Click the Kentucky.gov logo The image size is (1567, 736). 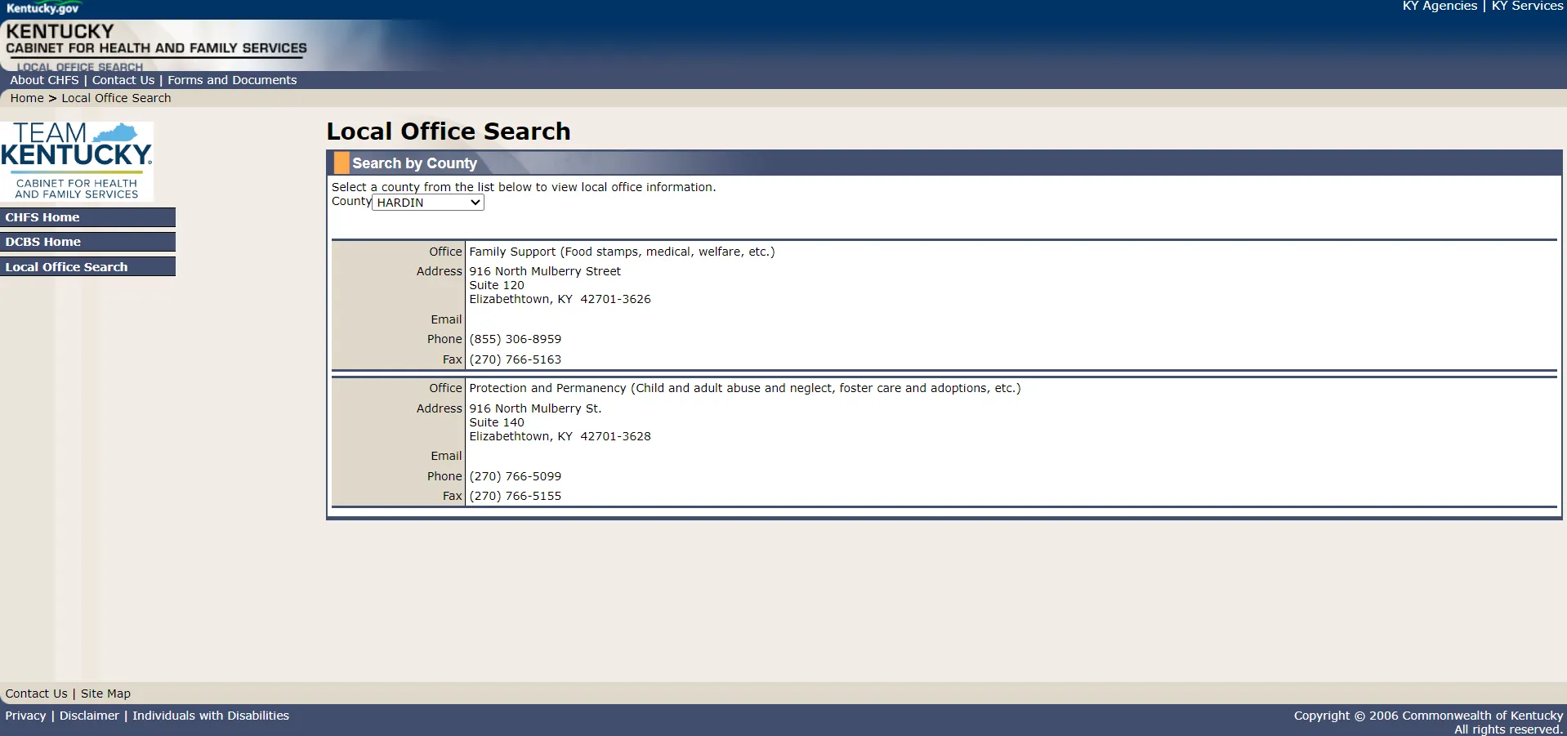pos(42,8)
